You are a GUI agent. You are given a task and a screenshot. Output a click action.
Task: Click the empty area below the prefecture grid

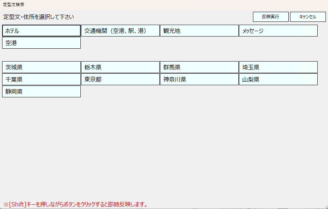click(x=161, y=143)
